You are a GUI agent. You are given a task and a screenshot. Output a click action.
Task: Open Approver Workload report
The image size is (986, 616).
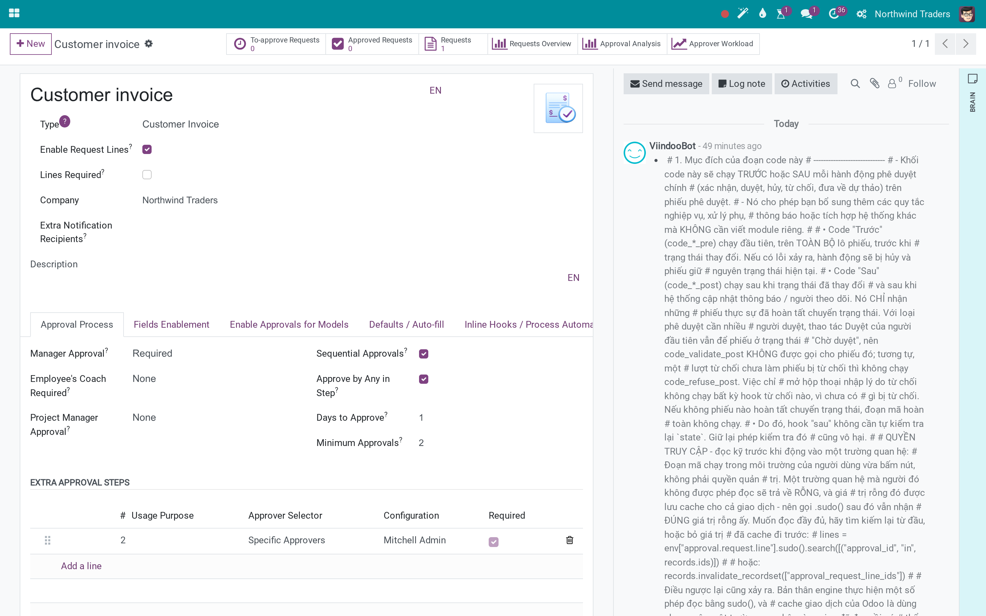pyautogui.click(x=713, y=44)
